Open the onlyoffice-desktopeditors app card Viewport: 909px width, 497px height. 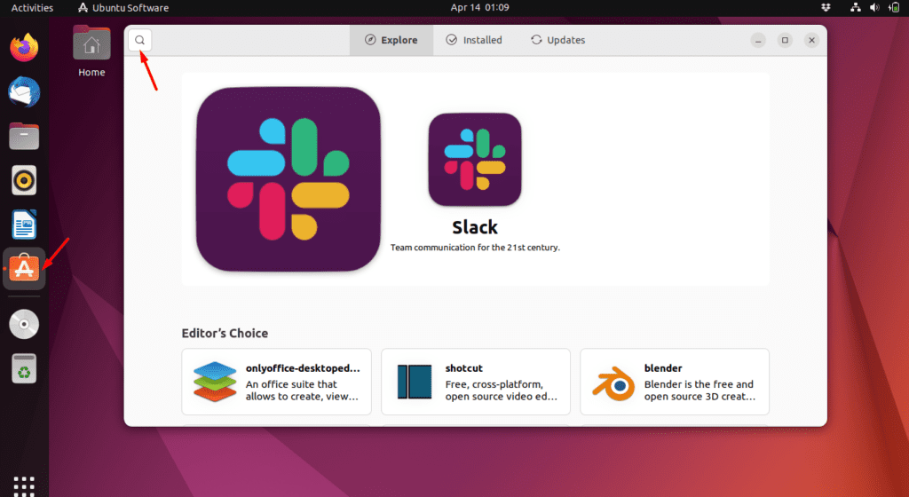pyautogui.click(x=276, y=382)
